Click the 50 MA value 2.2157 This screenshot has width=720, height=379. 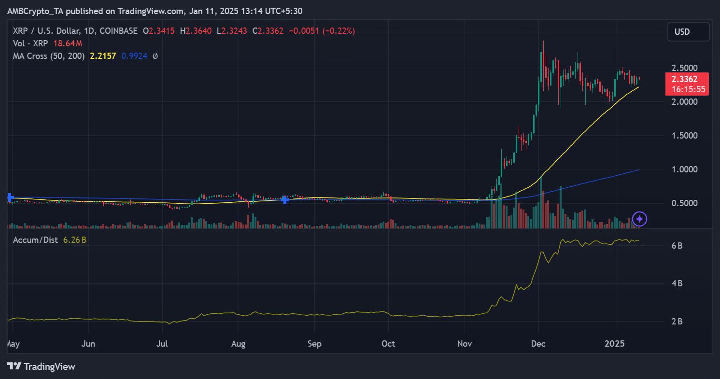click(103, 56)
